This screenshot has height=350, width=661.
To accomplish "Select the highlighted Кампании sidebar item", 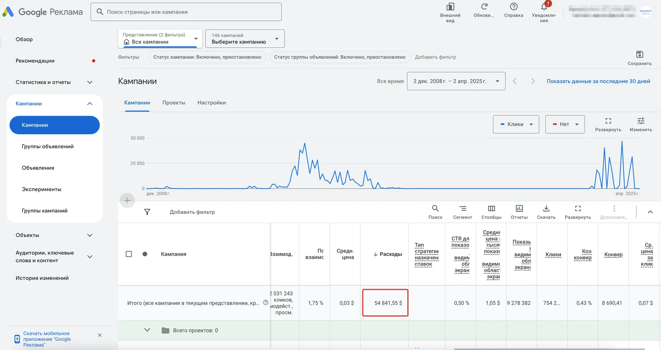I will (x=55, y=125).
